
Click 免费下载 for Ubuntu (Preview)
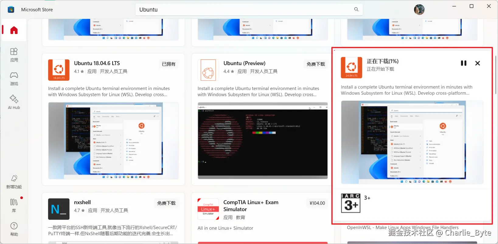pyautogui.click(x=316, y=64)
